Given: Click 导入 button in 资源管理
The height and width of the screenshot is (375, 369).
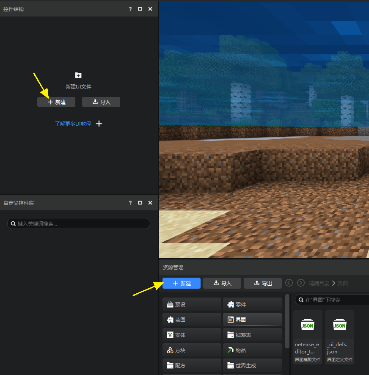Looking at the screenshot, I should coord(222,283).
